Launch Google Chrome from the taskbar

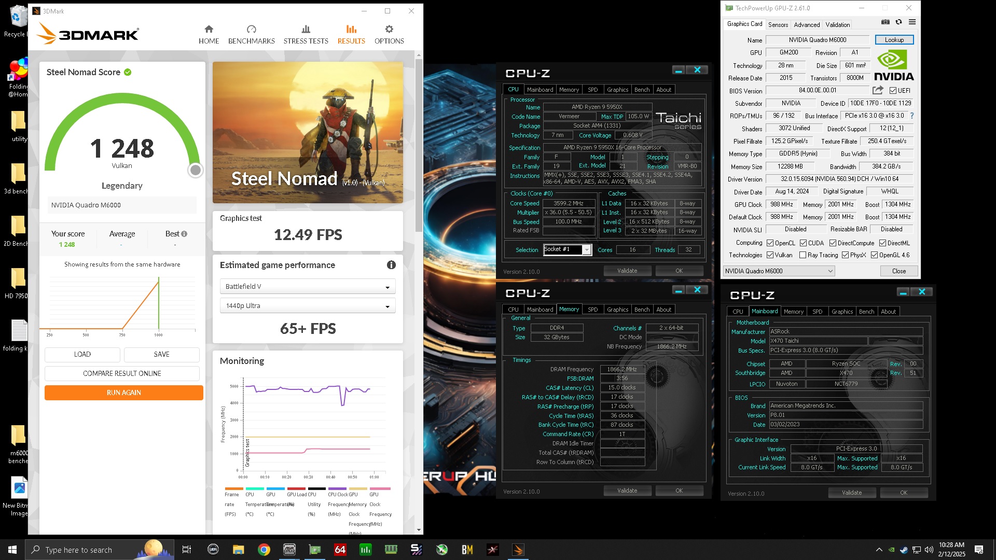pos(264,550)
